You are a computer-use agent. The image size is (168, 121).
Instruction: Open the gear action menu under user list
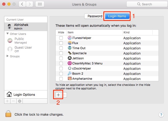tap(20, 101)
